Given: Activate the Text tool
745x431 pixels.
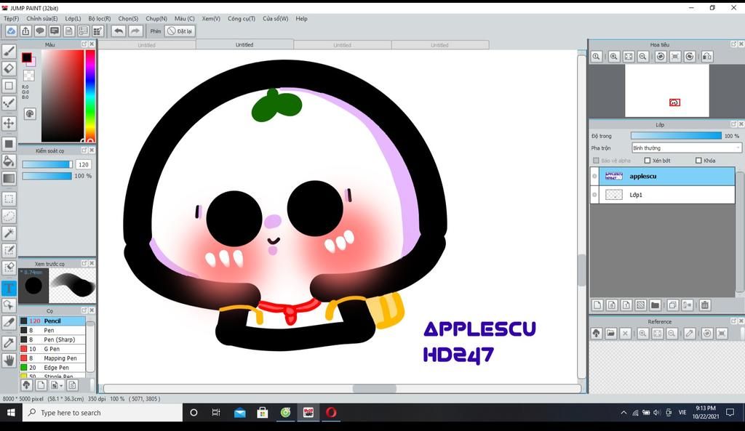Looking at the screenshot, I should tap(9, 288).
